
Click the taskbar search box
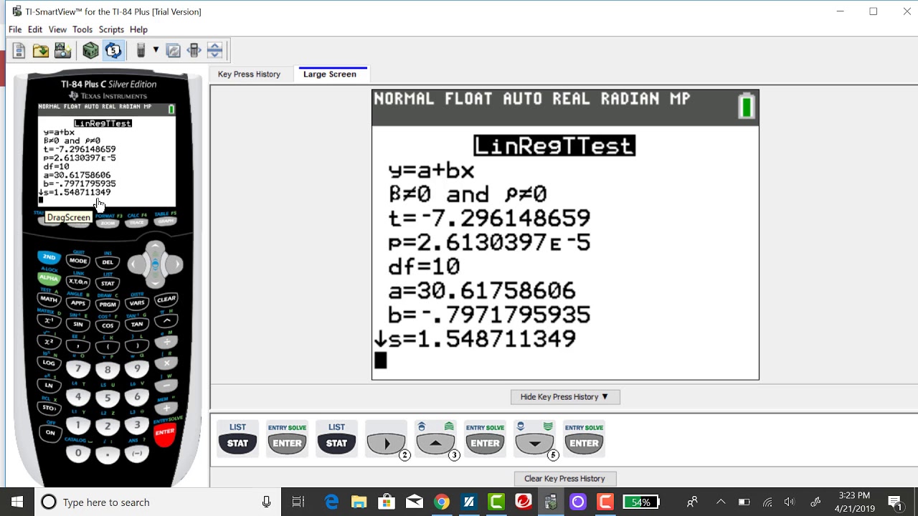[x=158, y=502]
